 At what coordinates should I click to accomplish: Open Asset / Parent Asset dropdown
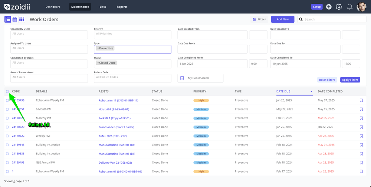(49, 79)
